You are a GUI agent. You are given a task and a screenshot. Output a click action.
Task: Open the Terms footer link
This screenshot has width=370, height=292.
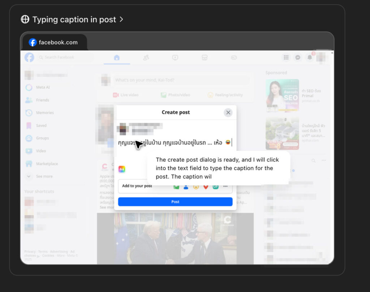coord(43,251)
